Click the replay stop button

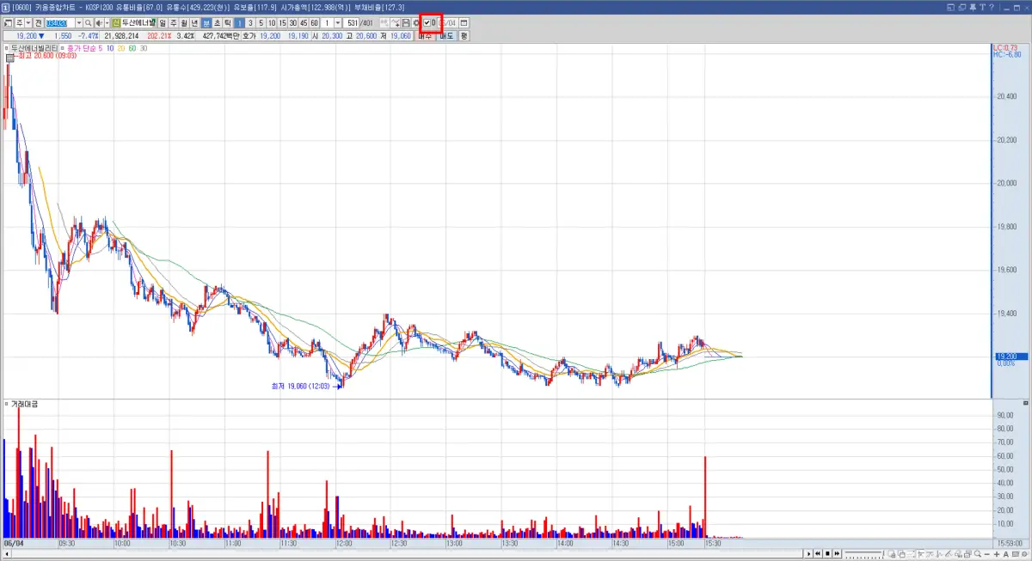[x=827, y=554]
